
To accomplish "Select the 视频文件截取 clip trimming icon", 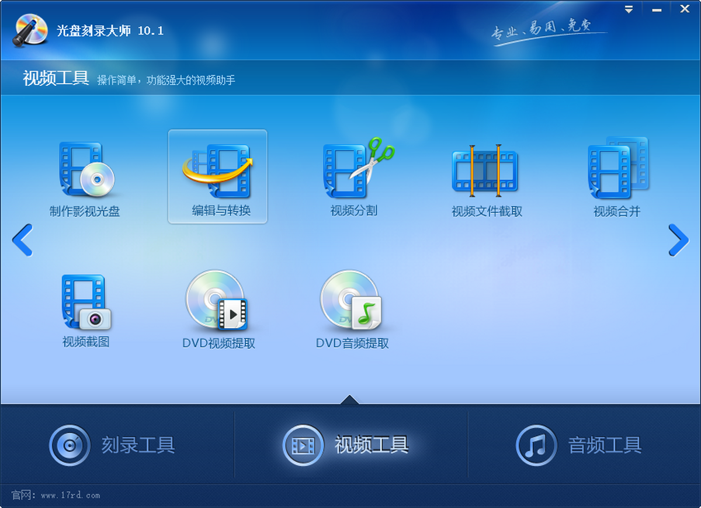I will [x=485, y=171].
